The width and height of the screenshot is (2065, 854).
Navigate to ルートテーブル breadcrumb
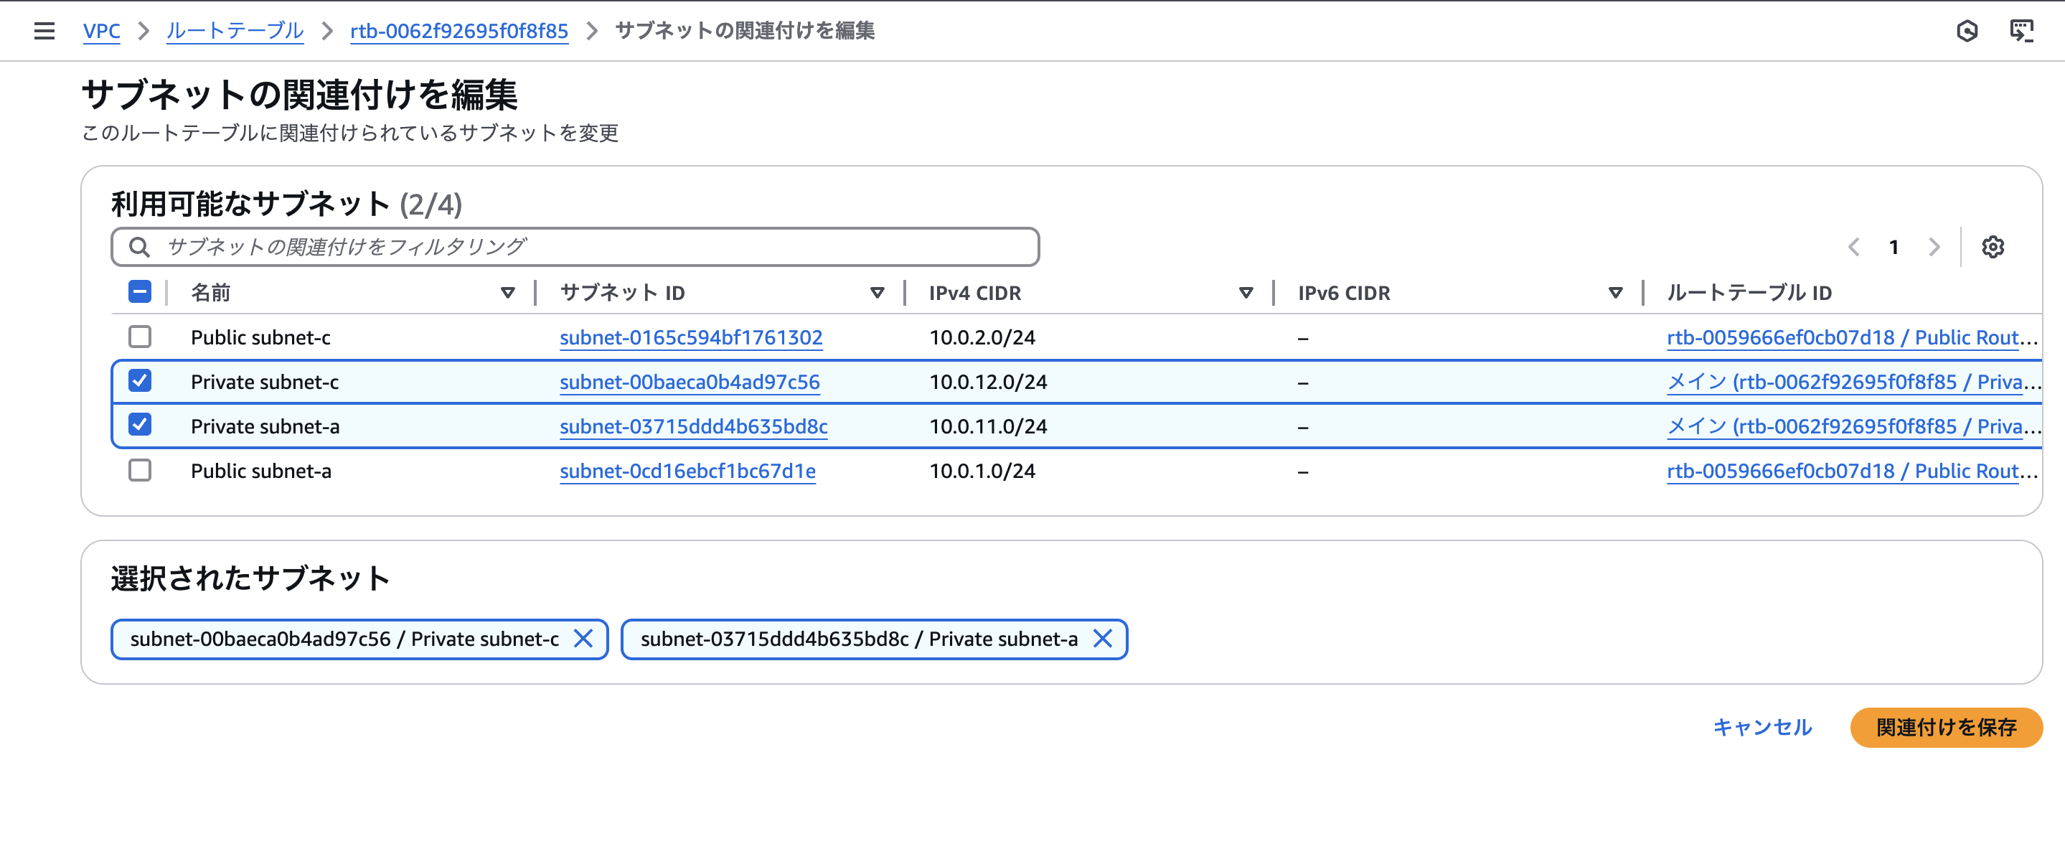point(235,30)
